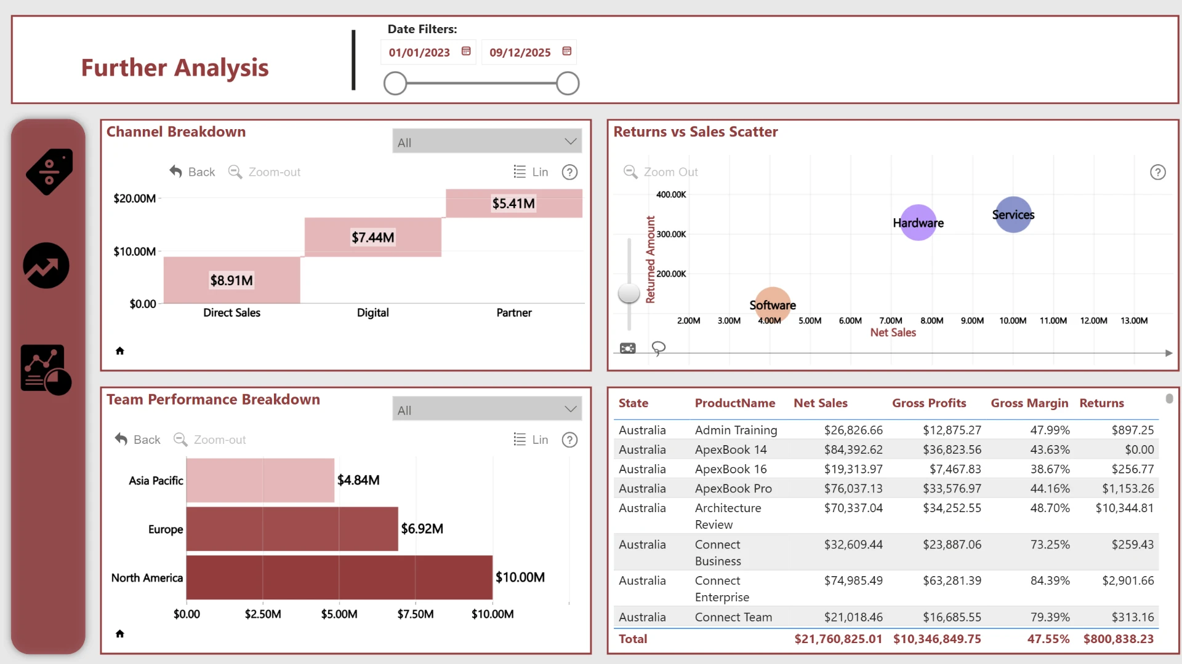Click rectangle selection icon below scatter chart
The image size is (1182, 664).
(627, 349)
